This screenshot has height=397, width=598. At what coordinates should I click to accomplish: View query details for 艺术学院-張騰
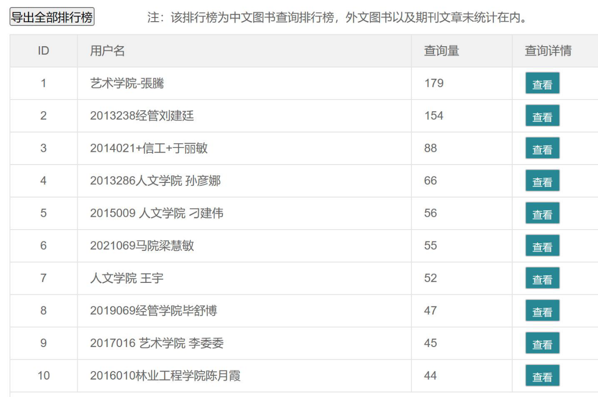pos(542,83)
